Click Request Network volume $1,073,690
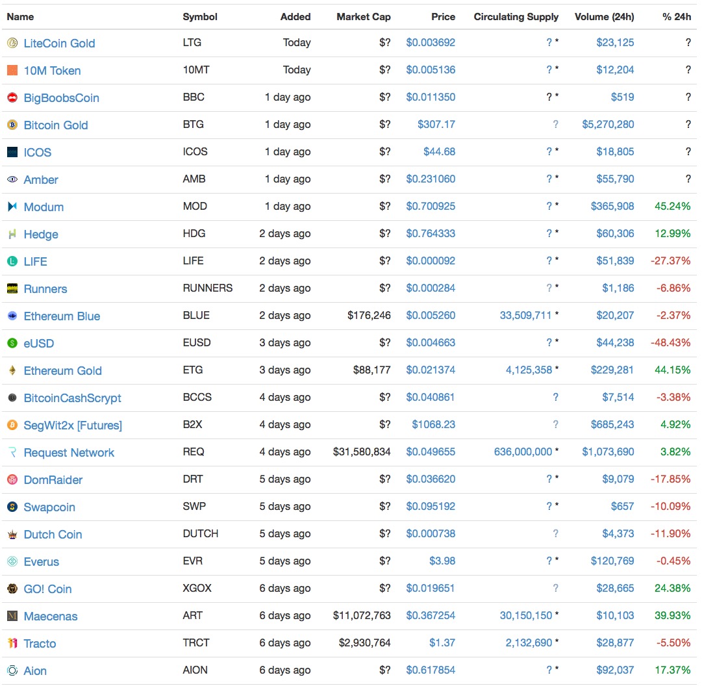 point(608,451)
